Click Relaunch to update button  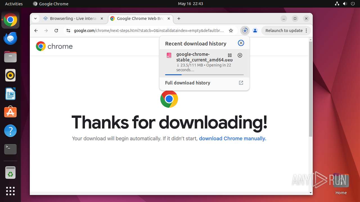284,31
